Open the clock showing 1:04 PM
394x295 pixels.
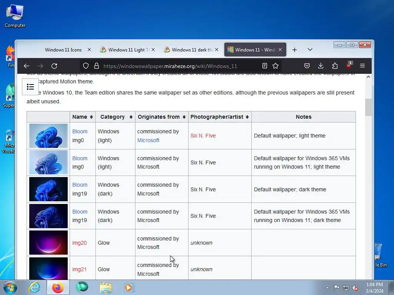pos(374,288)
